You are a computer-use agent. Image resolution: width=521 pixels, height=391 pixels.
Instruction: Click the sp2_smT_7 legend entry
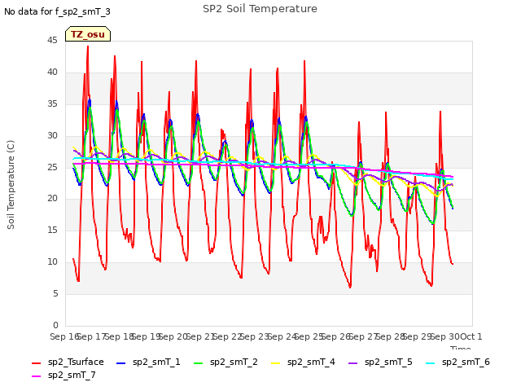[63, 375]
